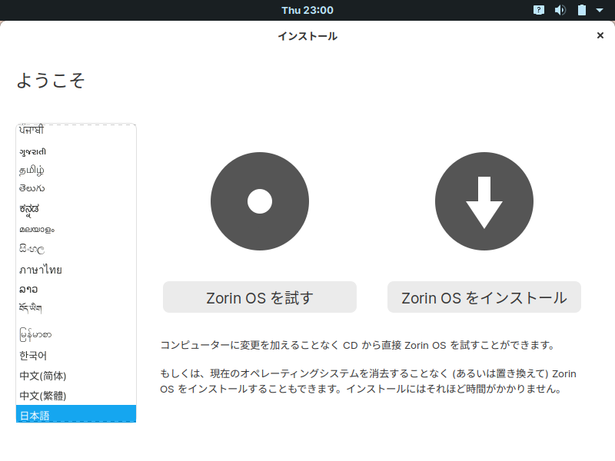This screenshot has height=461, width=615.
Task: Open the accessibility help icon in top bar
Action: click(x=539, y=10)
